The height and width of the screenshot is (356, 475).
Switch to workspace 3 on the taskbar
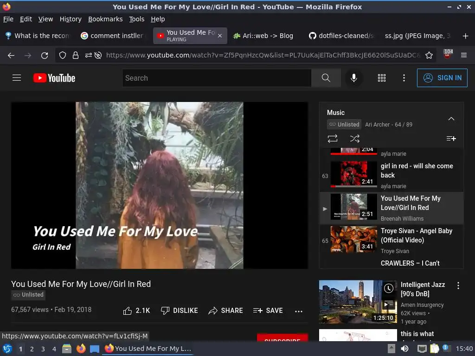pyautogui.click(x=43, y=349)
